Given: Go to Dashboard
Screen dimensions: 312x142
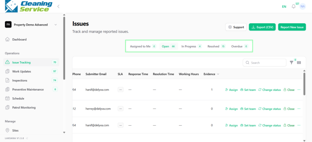Looking at the screenshot, I should pos(19,39).
